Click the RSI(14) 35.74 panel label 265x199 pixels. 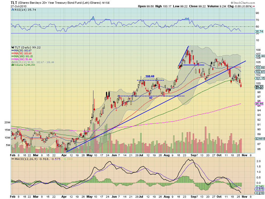coord(25,10)
